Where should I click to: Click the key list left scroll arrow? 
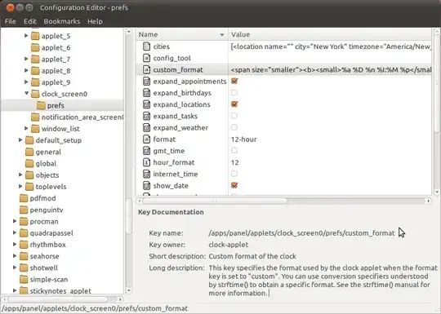[139, 201]
